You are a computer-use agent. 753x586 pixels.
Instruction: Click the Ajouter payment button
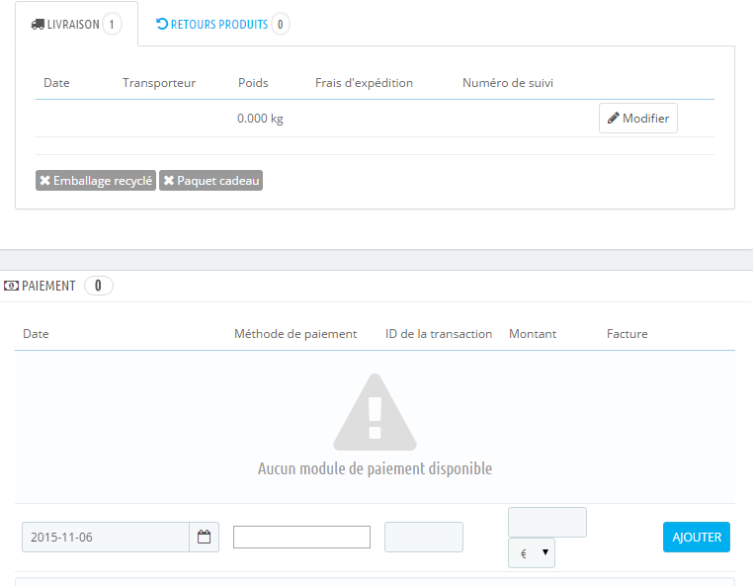click(697, 537)
